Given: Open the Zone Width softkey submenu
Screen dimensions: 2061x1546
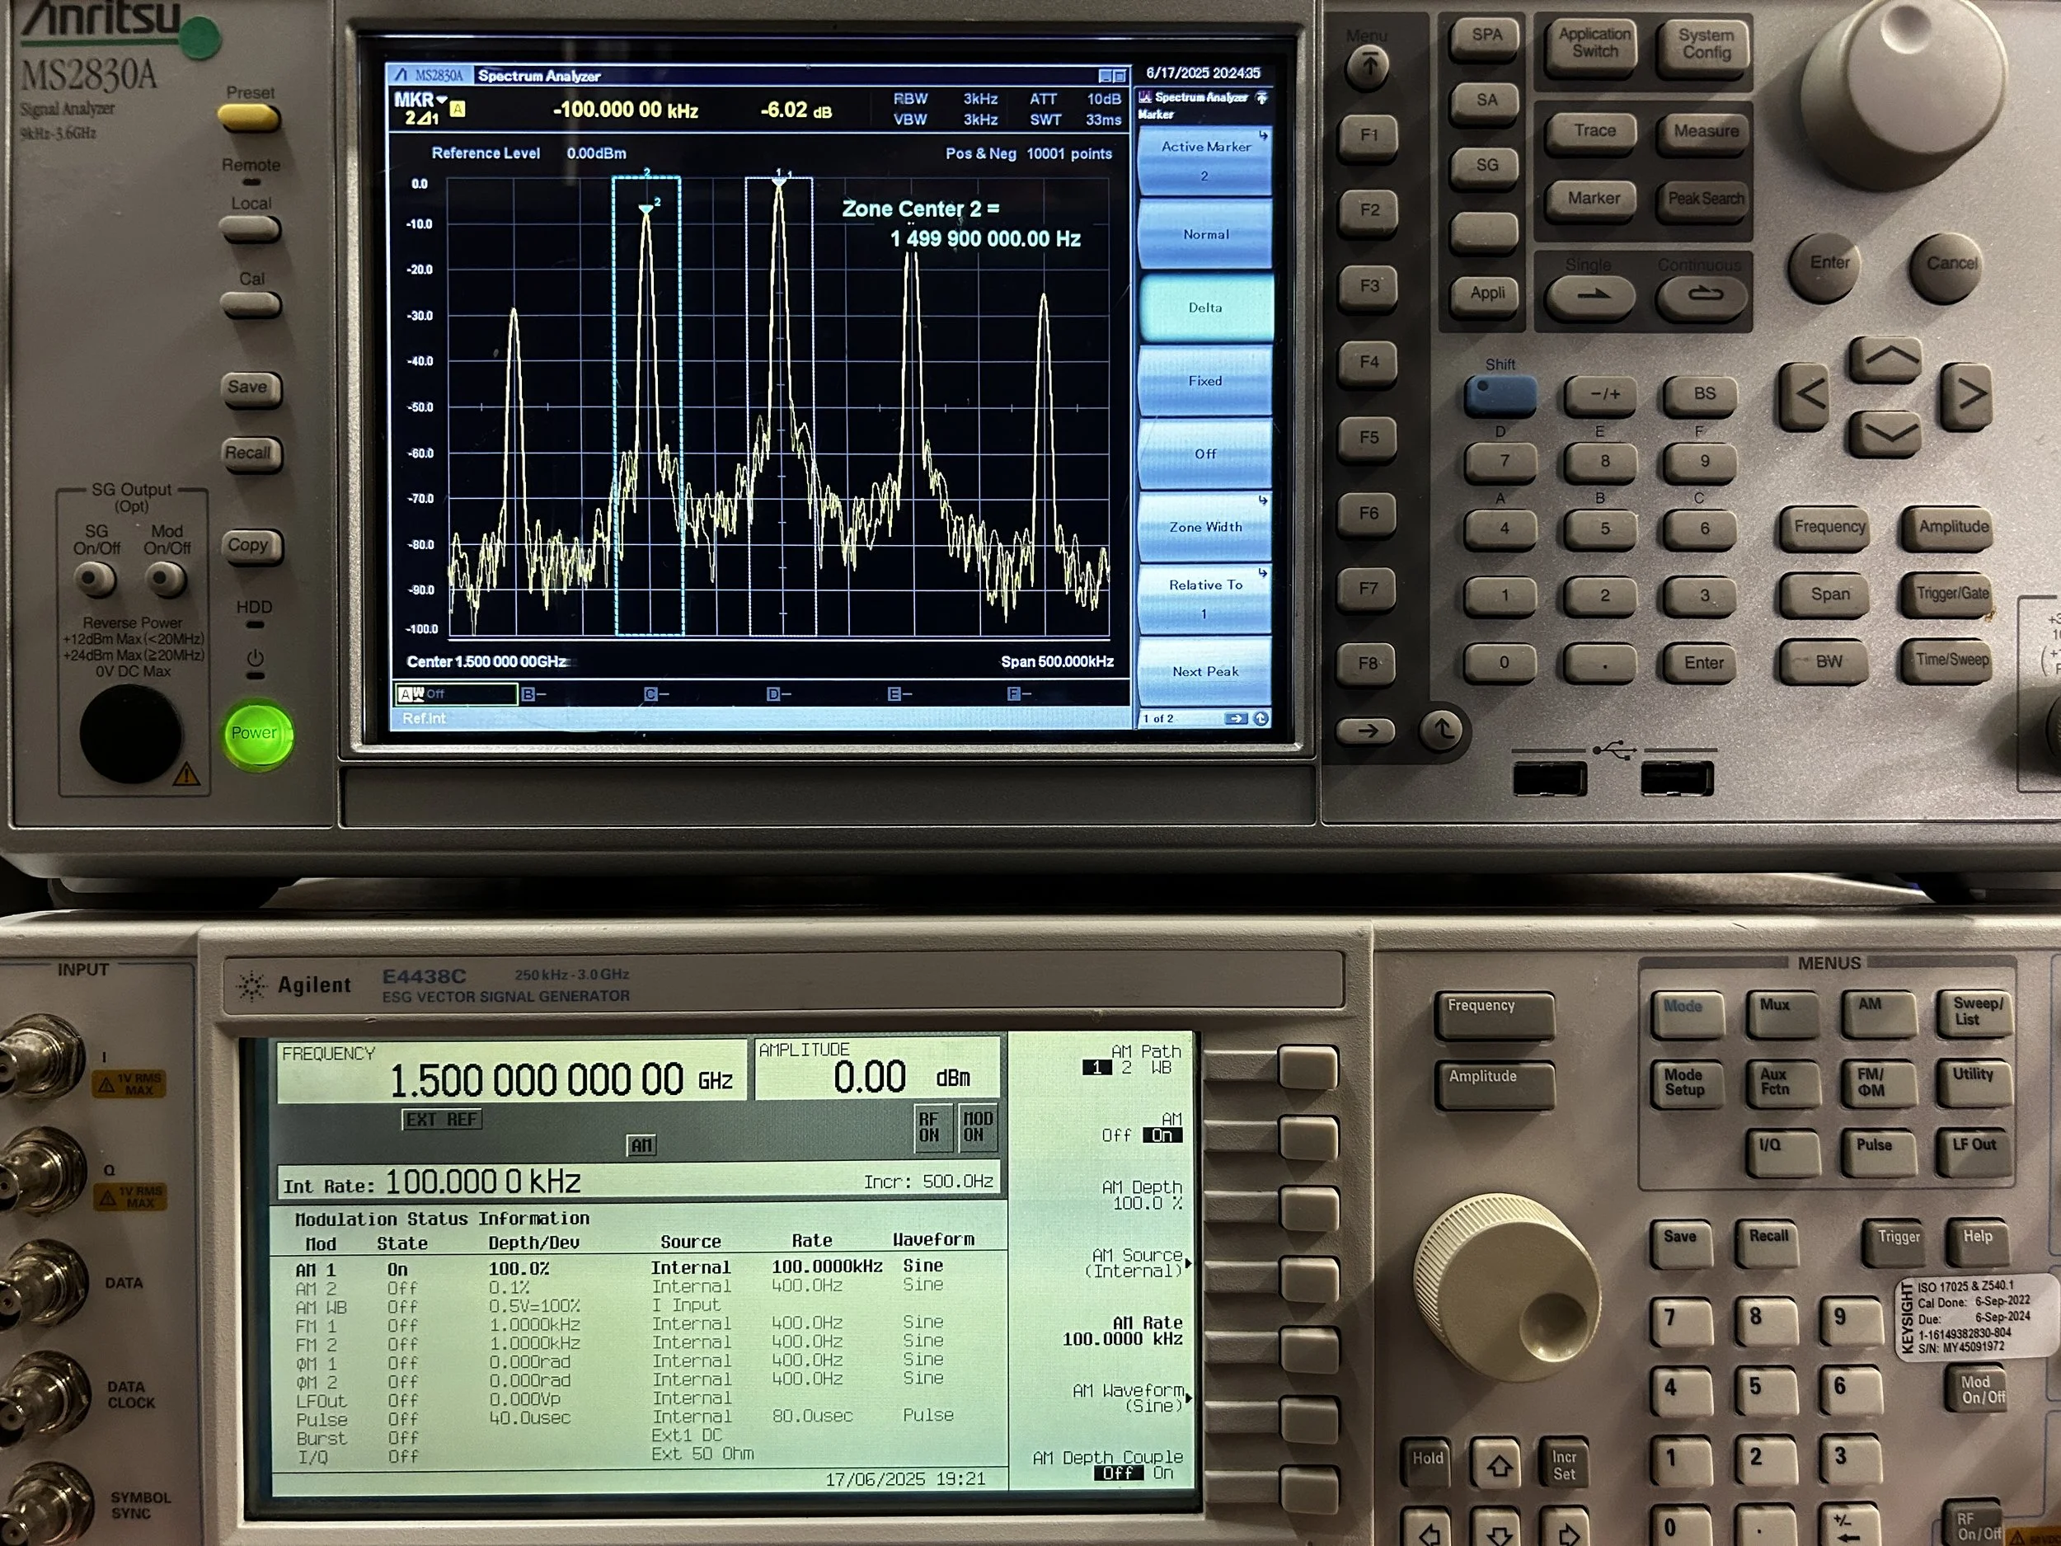Looking at the screenshot, I should pos(1204,528).
